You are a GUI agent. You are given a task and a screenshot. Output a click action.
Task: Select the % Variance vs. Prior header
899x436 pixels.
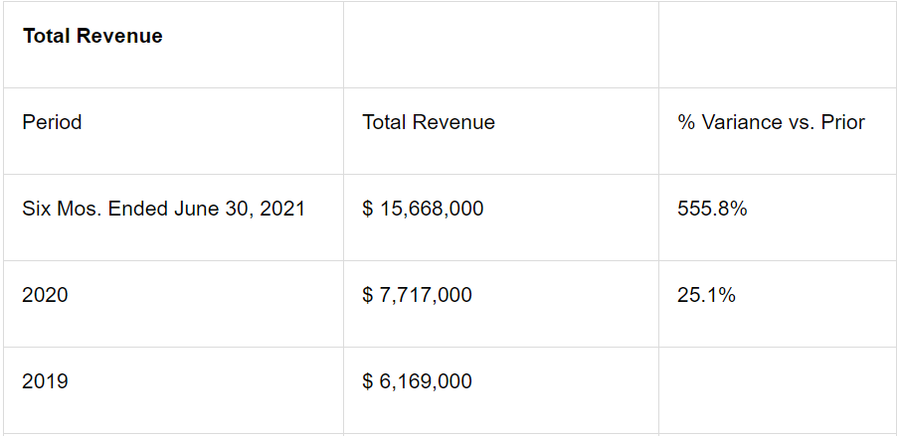click(771, 123)
